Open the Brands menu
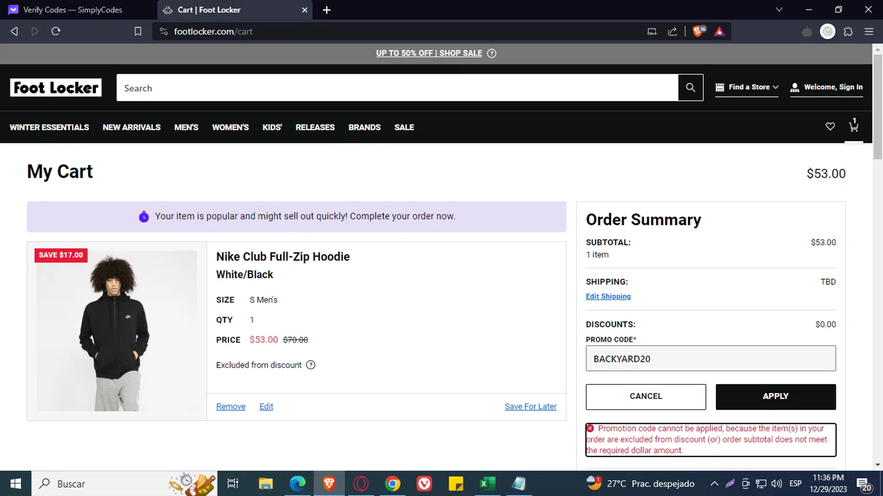The width and height of the screenshot is (883, 496). pyautogui.click(x=364, y=127)
